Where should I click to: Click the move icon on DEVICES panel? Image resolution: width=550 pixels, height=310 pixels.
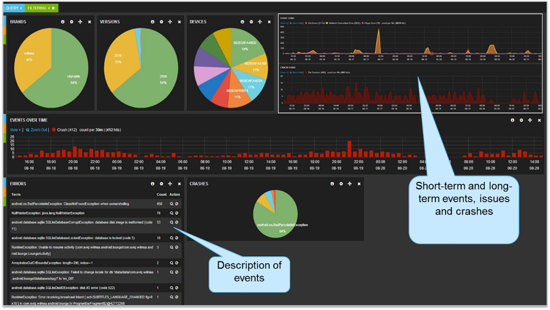260,22
